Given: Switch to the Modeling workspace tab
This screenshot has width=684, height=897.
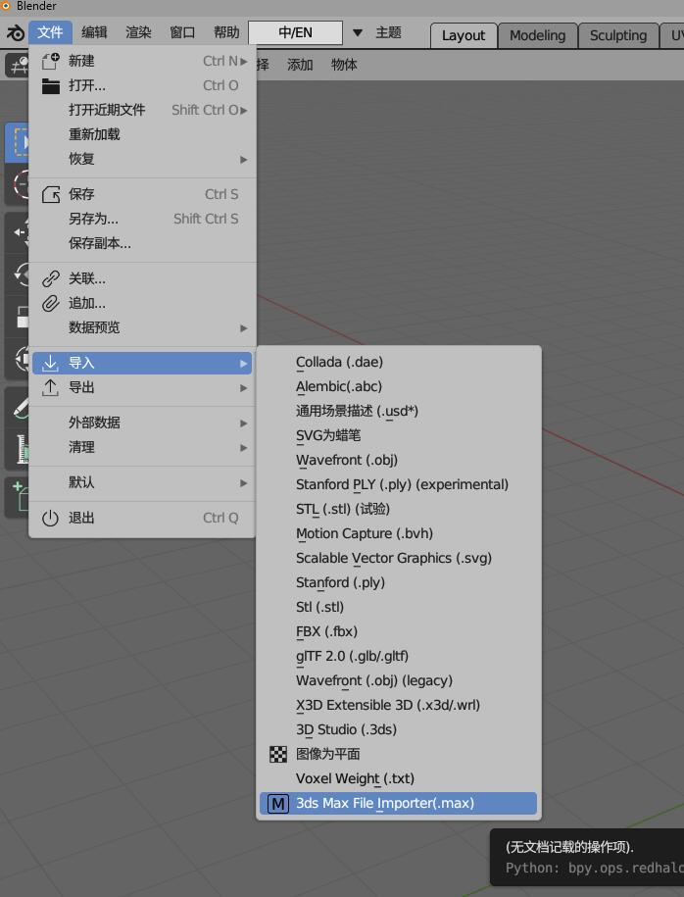Looking at the screenshot, I should pos(538,35).
